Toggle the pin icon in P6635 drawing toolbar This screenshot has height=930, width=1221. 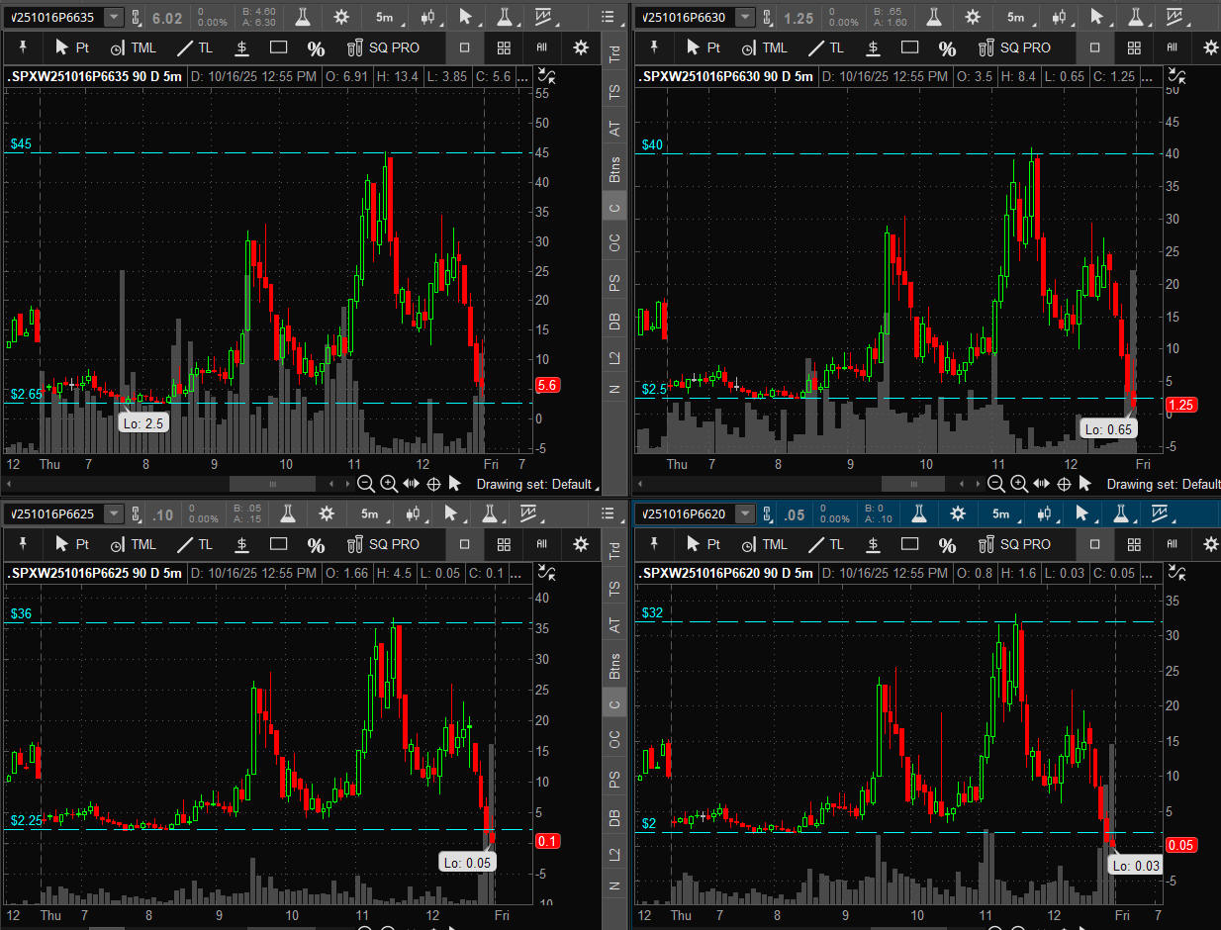pos(23,47)
